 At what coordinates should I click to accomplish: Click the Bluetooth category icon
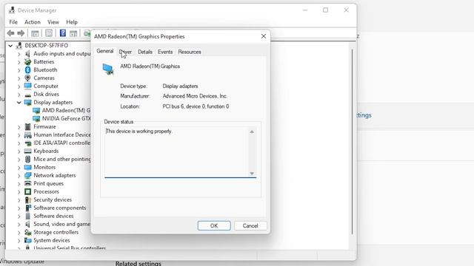[28, 69]
